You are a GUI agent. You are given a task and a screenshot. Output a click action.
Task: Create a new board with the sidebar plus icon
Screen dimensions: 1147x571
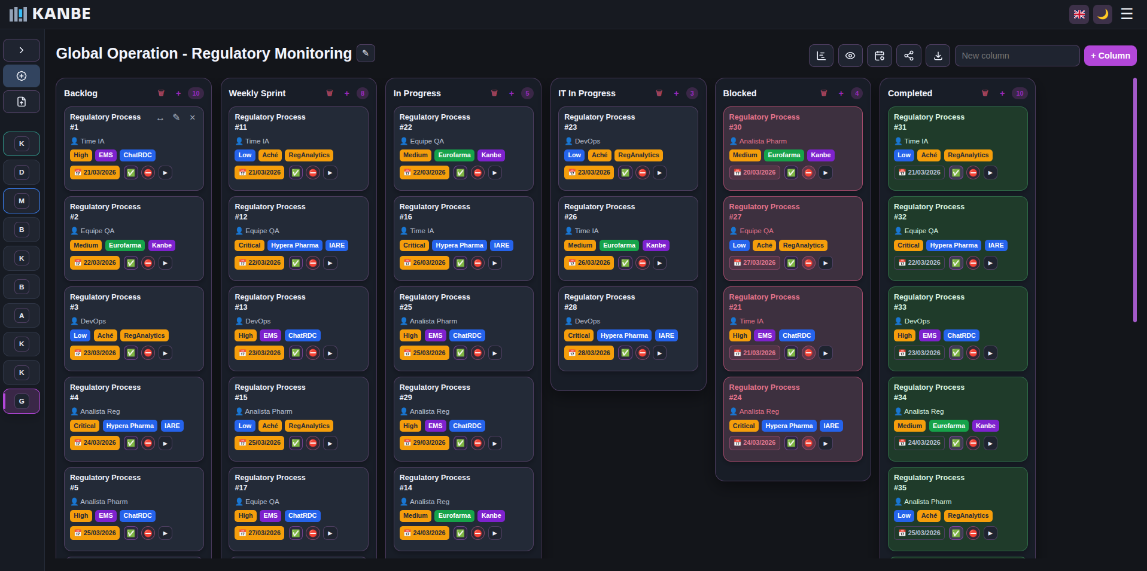coord(21,76)
